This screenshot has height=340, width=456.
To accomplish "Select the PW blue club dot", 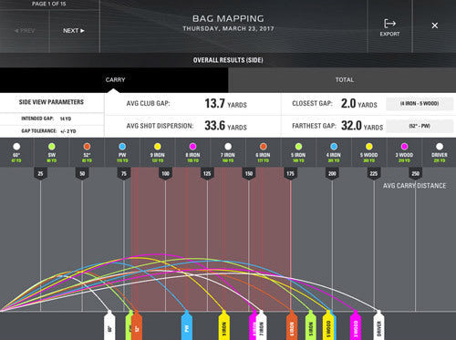I will [x=122, y=147].
